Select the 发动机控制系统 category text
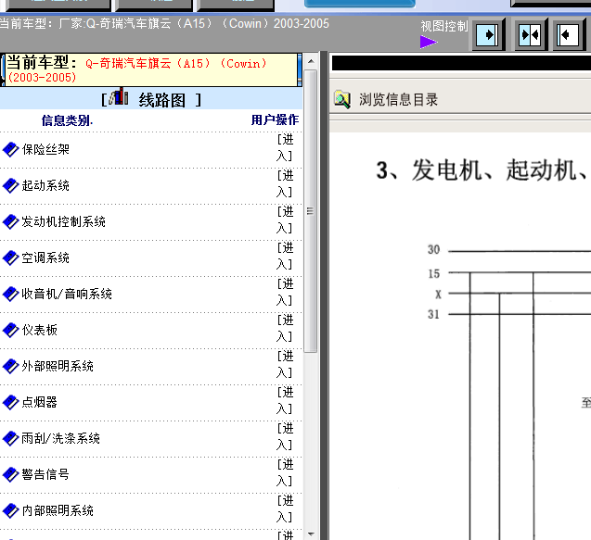 (63, 221)
